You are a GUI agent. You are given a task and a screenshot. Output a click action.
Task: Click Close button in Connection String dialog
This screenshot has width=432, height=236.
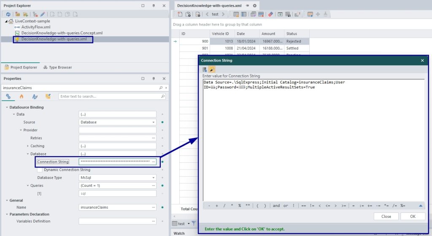tap(386, 217)
